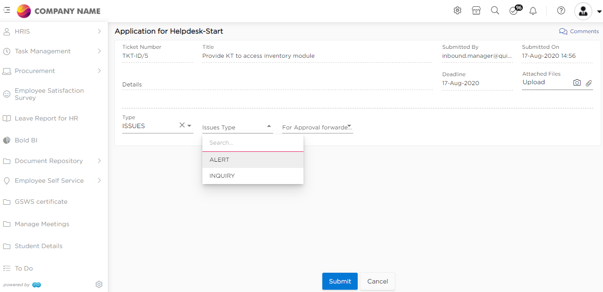Open the Comments link
603x292 pixels.
point(579,31)
